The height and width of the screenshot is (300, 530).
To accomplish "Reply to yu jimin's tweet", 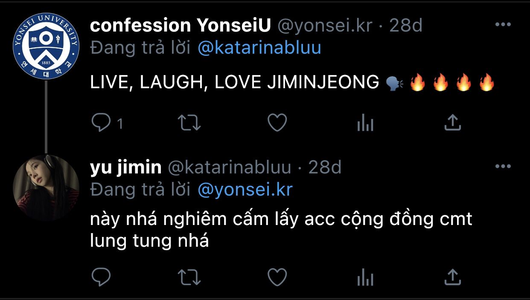I will pyautogui.click(x=101, y=277).
